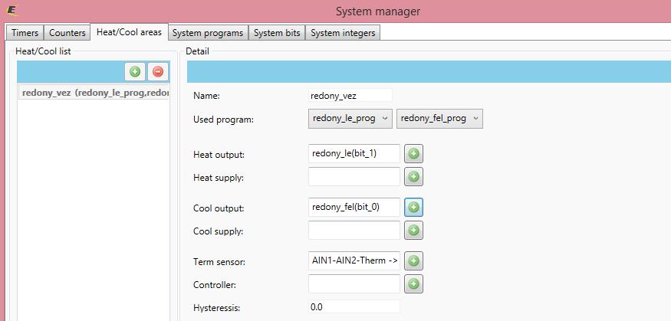Remove selected Heat/Cool area with red minus
671x321 pixels.
click(158, 72)
